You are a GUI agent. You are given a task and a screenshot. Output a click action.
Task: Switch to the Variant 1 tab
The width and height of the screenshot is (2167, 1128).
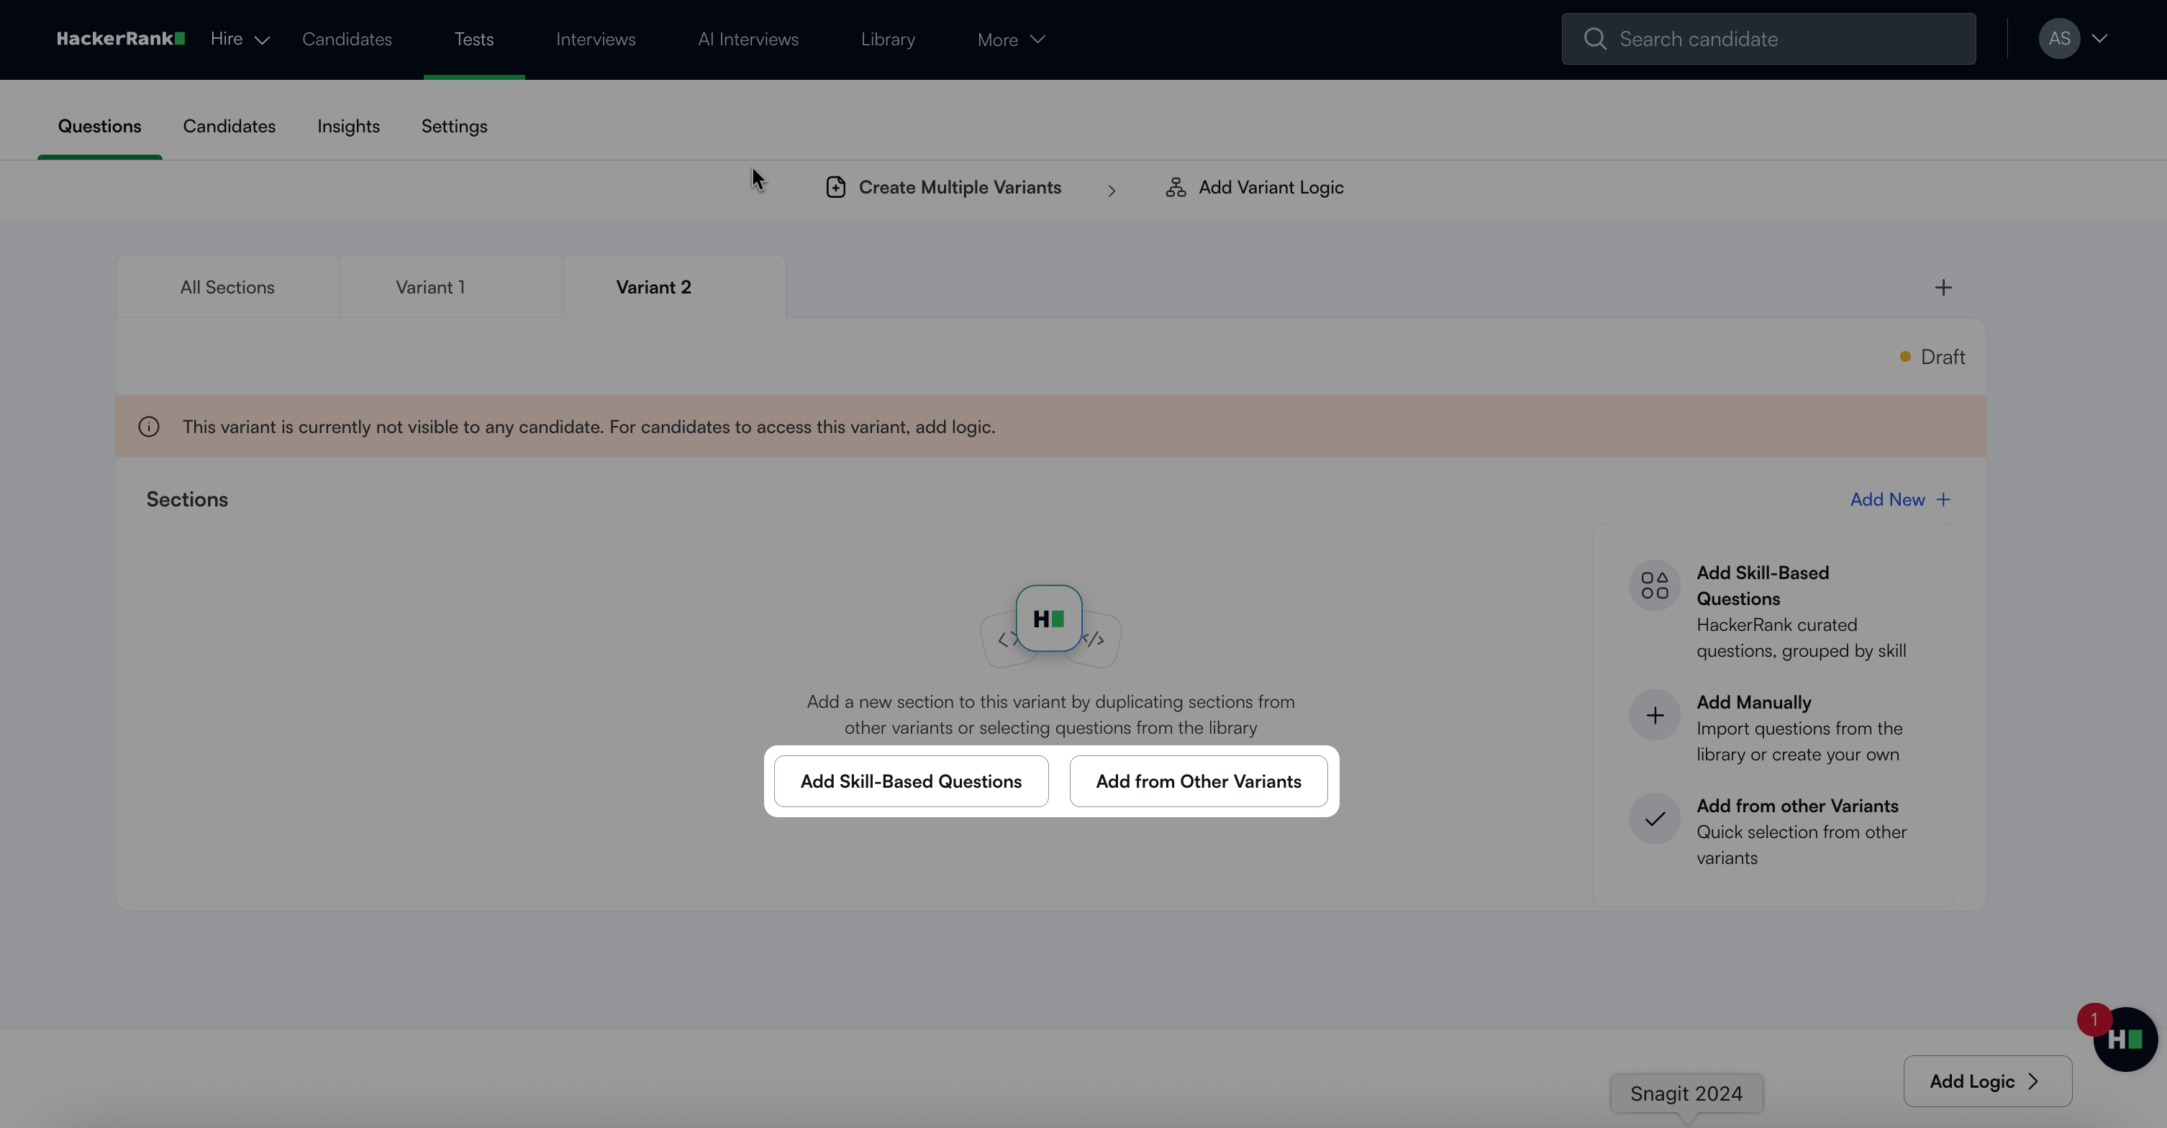tap(430, 288)
